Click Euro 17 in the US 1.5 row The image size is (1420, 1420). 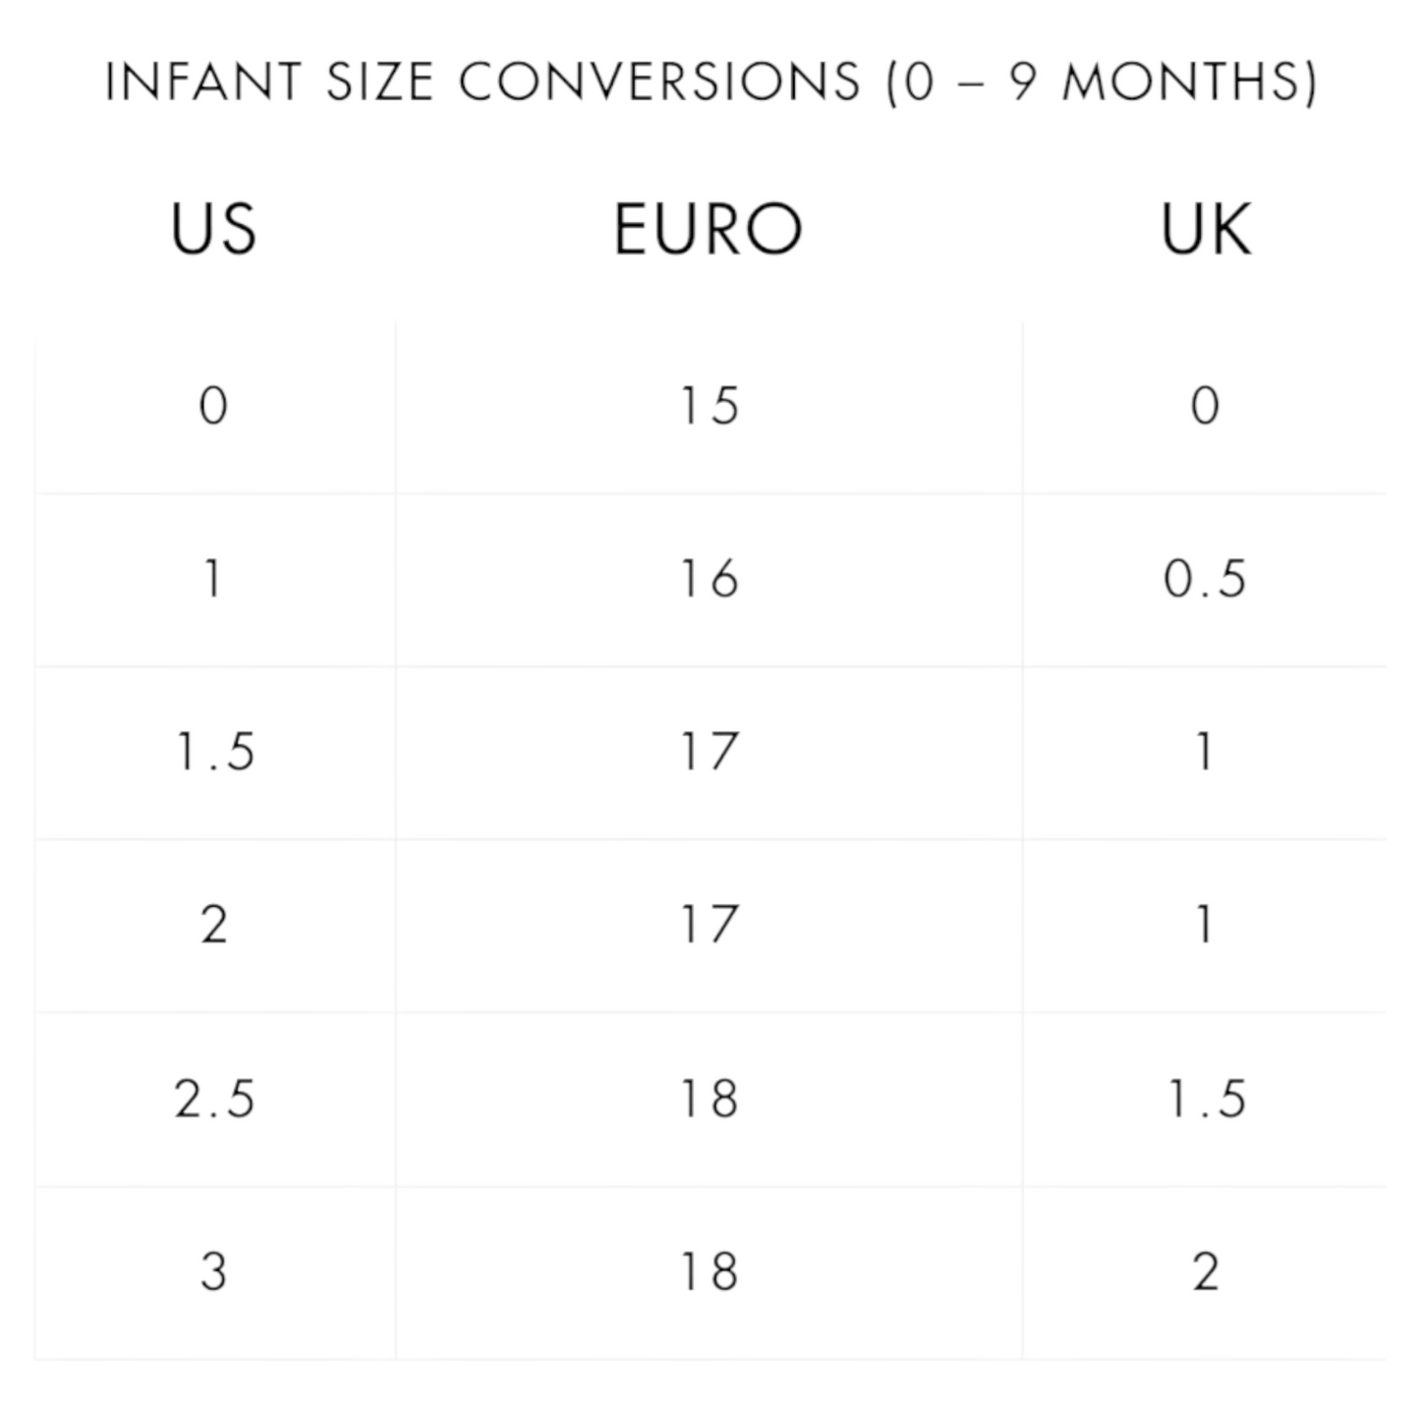[709, 752]
